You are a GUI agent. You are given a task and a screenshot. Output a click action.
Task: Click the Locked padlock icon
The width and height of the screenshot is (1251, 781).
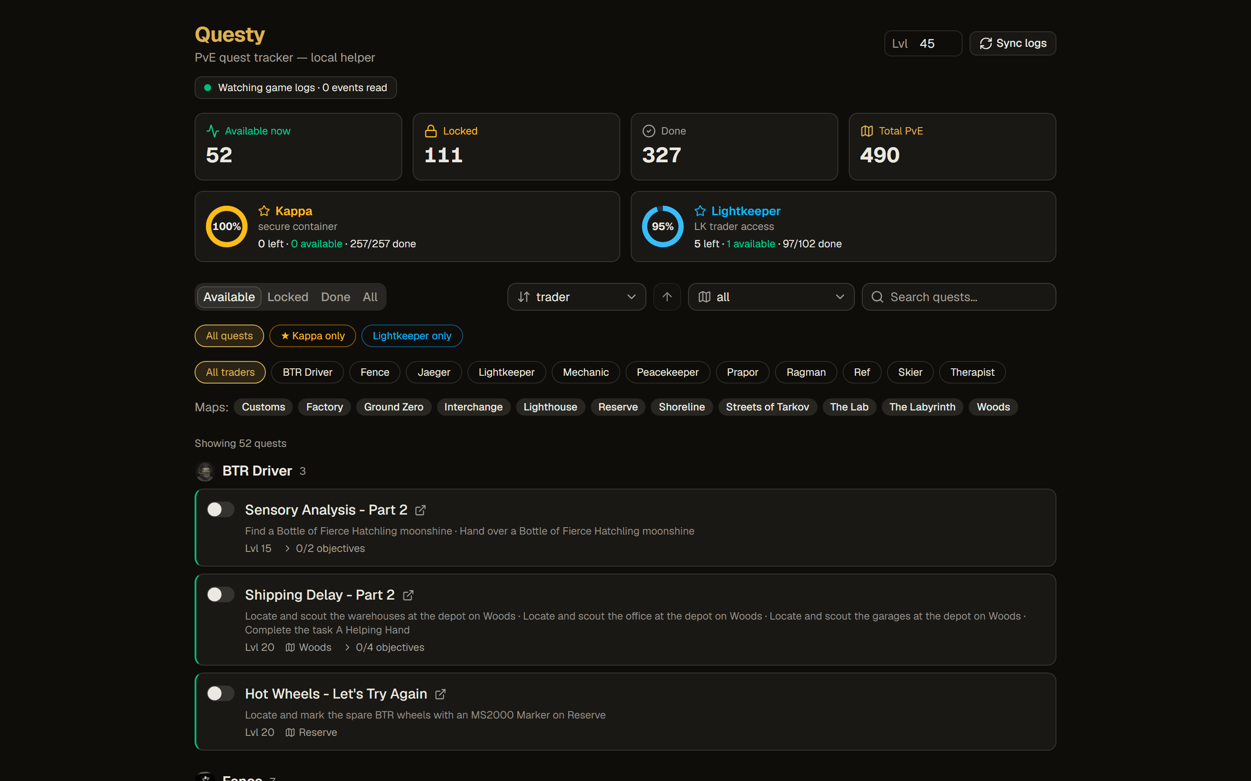(430, 131)
